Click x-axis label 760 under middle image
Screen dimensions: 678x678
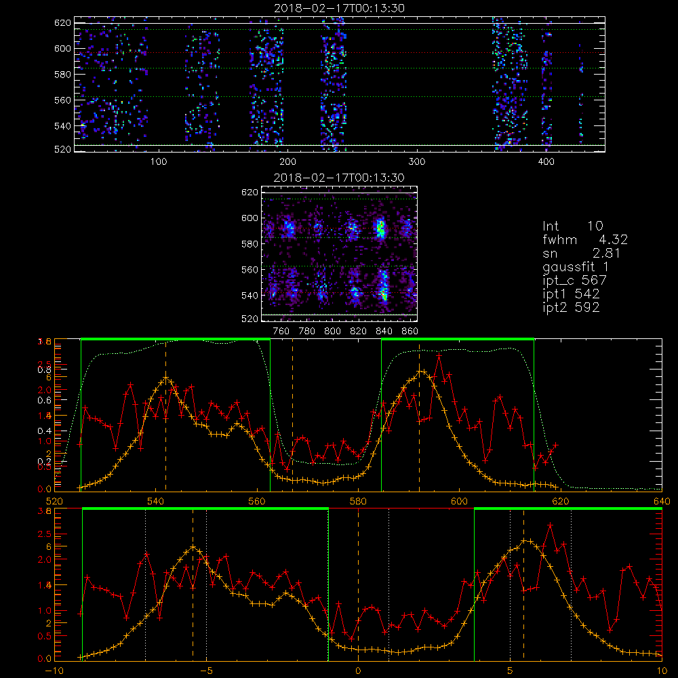click(x=281, y=332)
